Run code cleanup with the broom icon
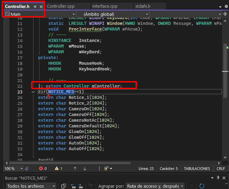Screen dimensions: 229x189 (x=106, y=169)
